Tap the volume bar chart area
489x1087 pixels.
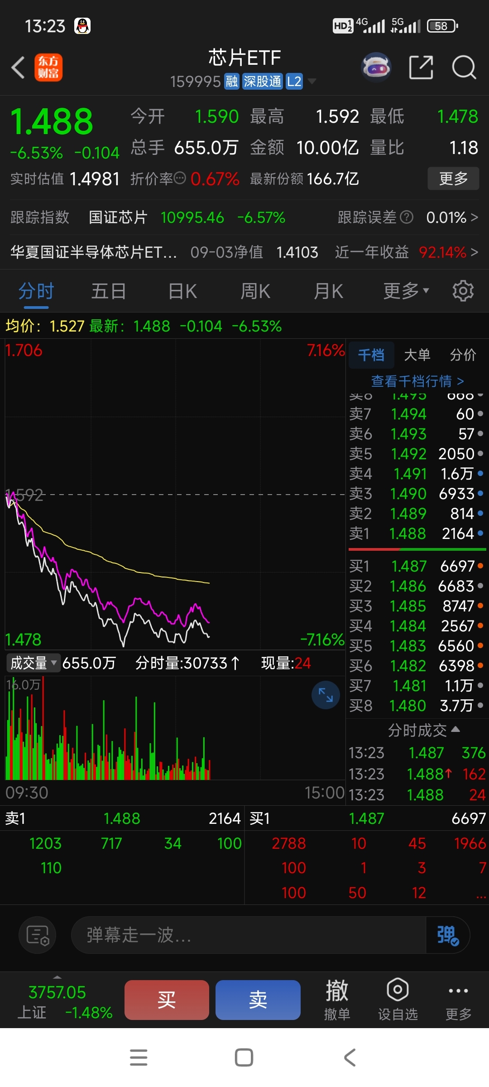coord(175,728)
